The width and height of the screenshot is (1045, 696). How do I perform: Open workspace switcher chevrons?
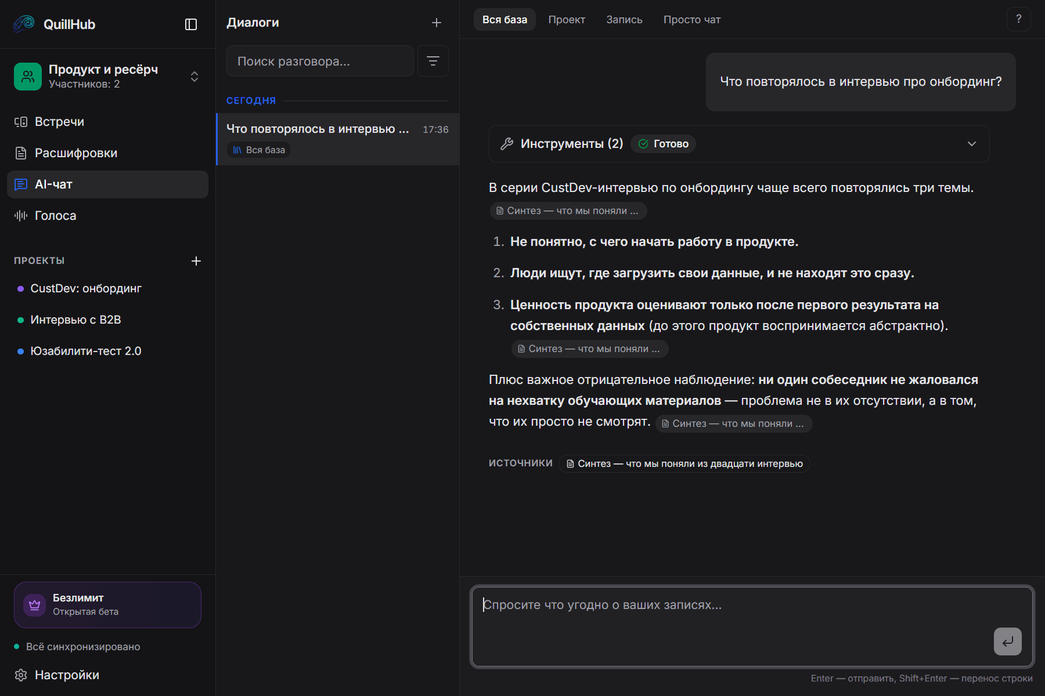tap(194, 77)
